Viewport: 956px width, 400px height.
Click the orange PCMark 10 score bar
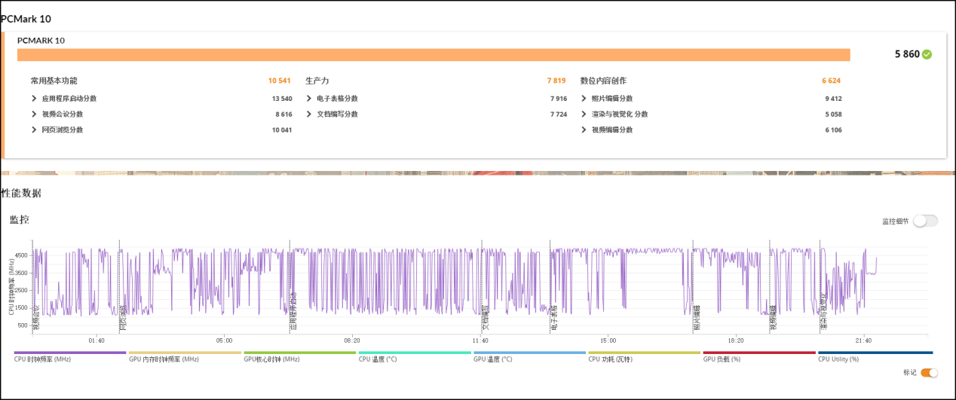click(434, 55)
